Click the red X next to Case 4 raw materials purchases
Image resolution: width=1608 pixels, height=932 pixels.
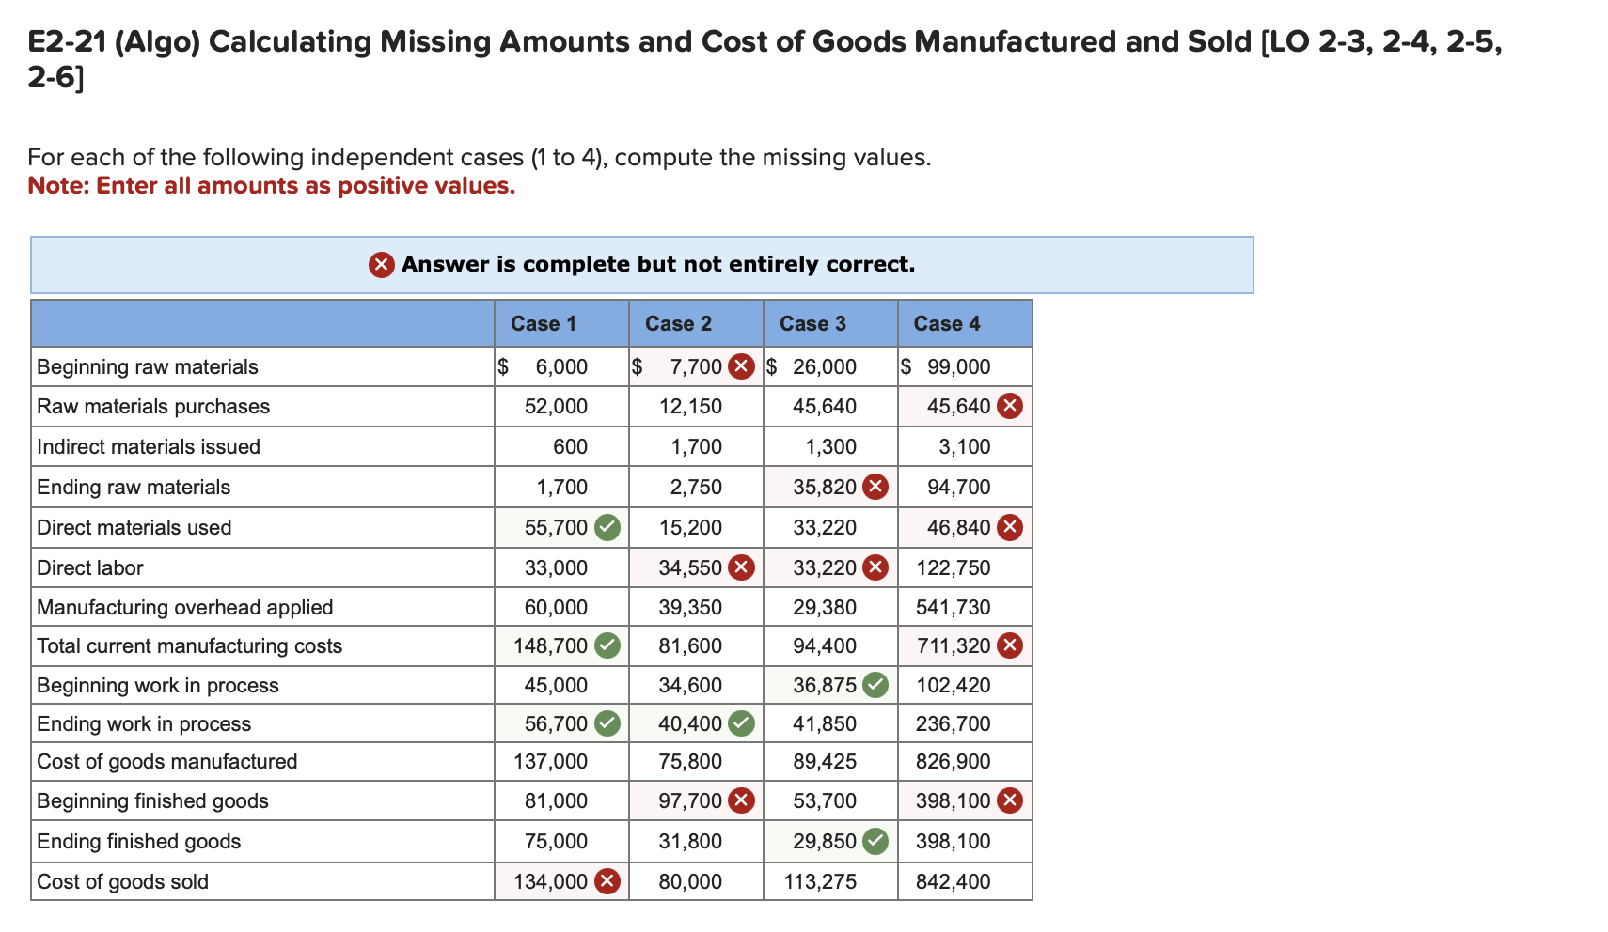[x=1010, y=406]
